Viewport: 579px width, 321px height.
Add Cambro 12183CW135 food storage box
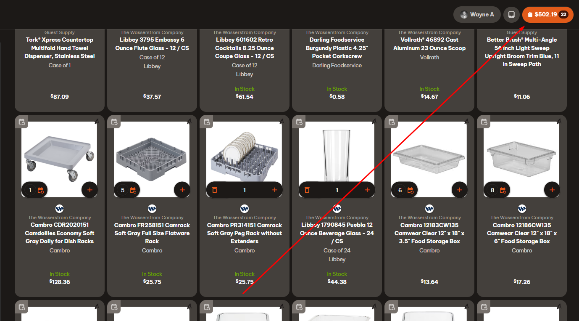click(x=459, y=190)
